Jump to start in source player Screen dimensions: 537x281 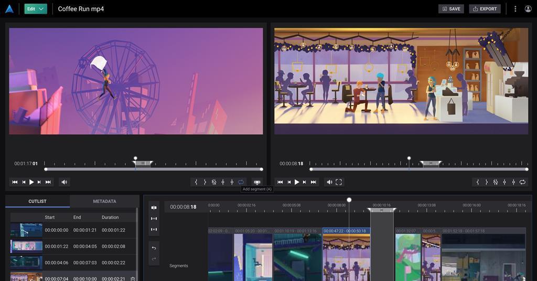click(15, 182)
